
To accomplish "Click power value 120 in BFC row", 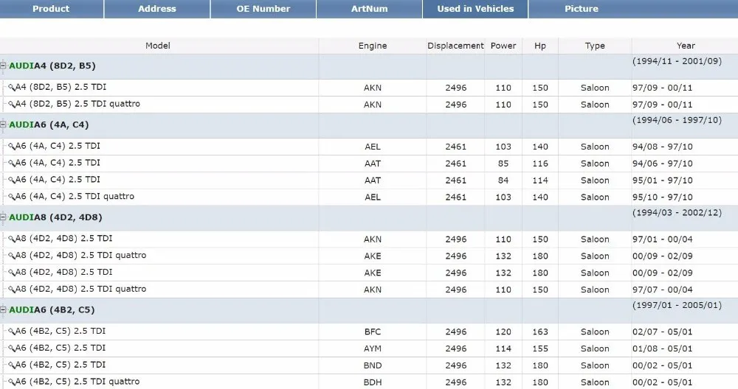I will click(503, 332).
